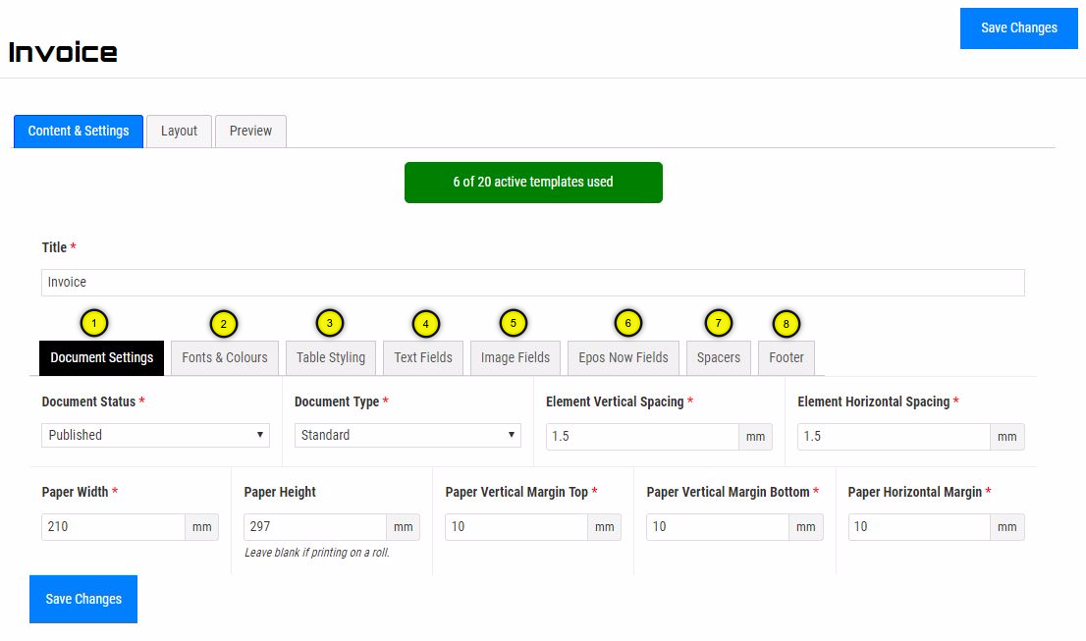Open the Preview tab
1086x641 pixels.
(x=250, y=132)
